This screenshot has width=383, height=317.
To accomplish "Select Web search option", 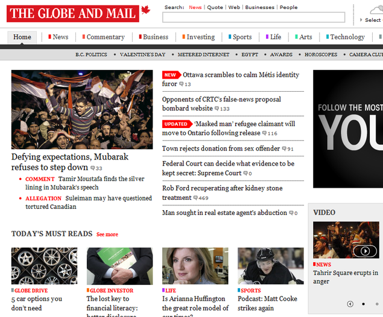I will pyautogui.click(x=234, y=7).
